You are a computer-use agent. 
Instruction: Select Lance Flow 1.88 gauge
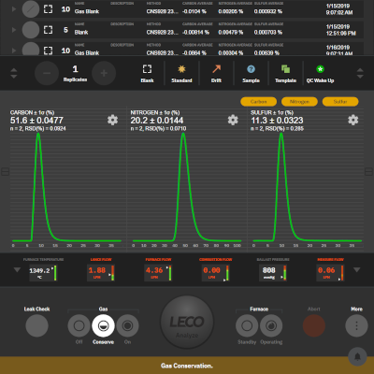[101, 273]
